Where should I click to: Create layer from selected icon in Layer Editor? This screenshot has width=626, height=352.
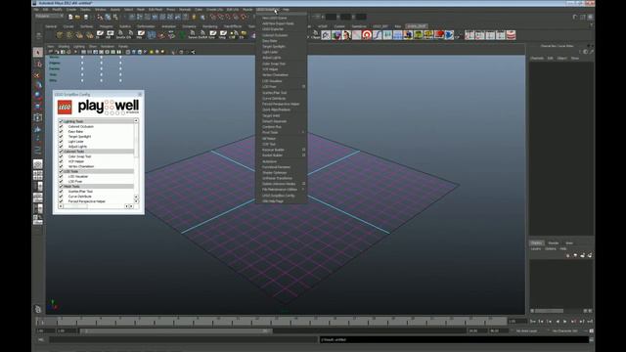590,255
